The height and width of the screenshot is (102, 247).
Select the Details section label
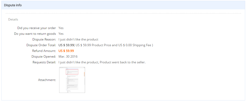(13, 19)
